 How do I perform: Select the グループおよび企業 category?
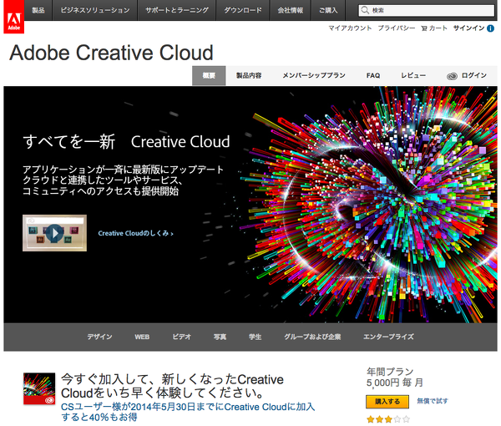click(x=312, y=337)
